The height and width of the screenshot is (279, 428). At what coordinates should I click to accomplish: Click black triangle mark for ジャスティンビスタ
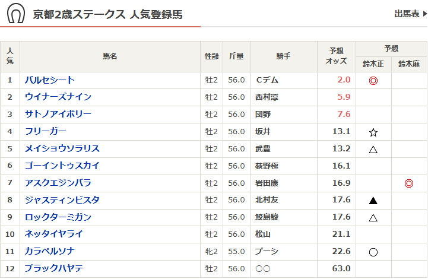click(x=373, y=201)
